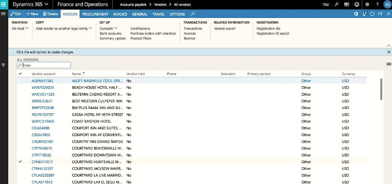Screen dimensions: 392x184
Task: Click the ribbon search magnifier icon
Action: [193, 14]
